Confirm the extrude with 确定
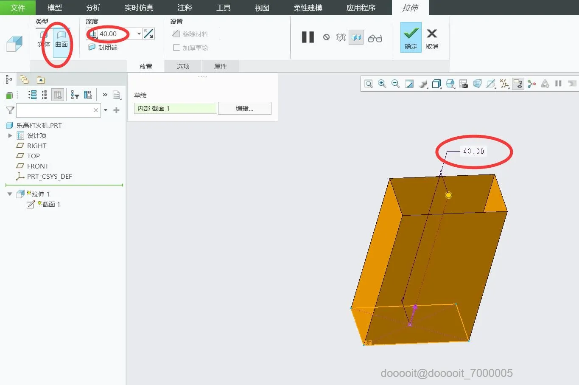Image resolution: width=579 pixels, height=385 pixels. (411, 37)
